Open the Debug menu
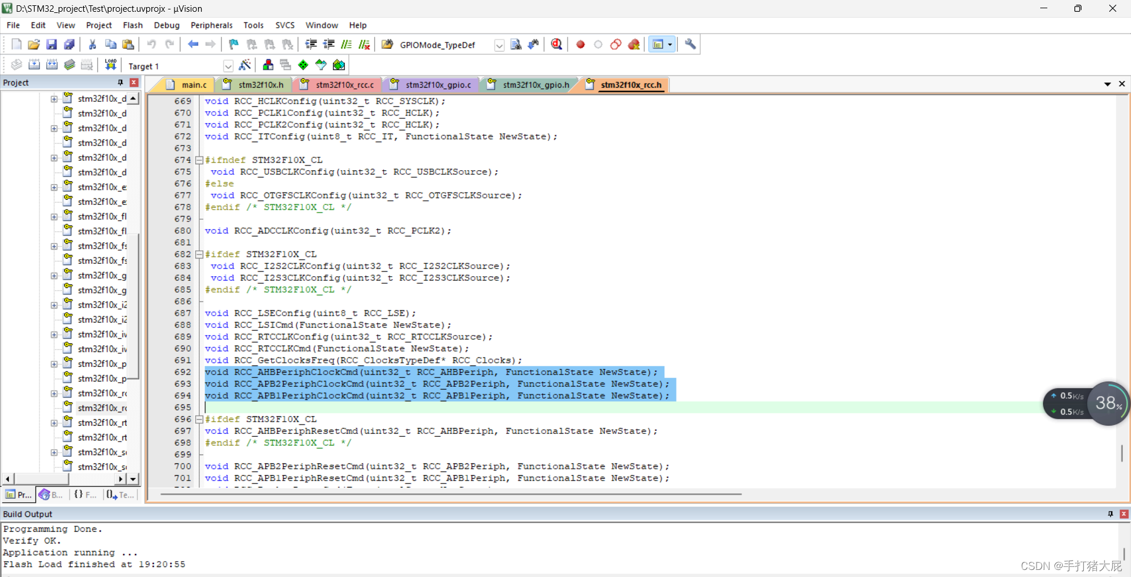The width and height of the screenshot is (1131, 577). coord(167,25)
